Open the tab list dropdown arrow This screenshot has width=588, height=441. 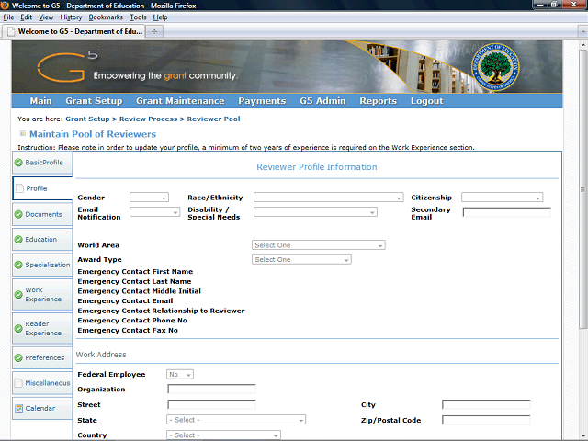point(582,31)
